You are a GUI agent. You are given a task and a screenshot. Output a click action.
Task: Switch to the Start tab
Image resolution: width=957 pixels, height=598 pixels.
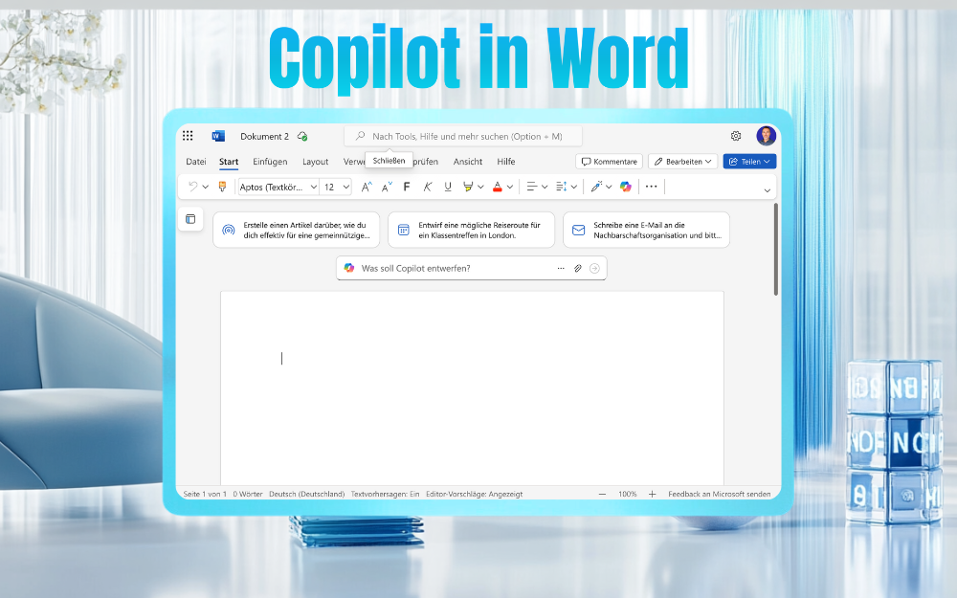point(229,161)
